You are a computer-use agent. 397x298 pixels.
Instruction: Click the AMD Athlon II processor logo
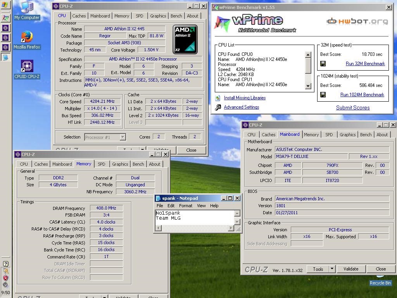[185, 39]
